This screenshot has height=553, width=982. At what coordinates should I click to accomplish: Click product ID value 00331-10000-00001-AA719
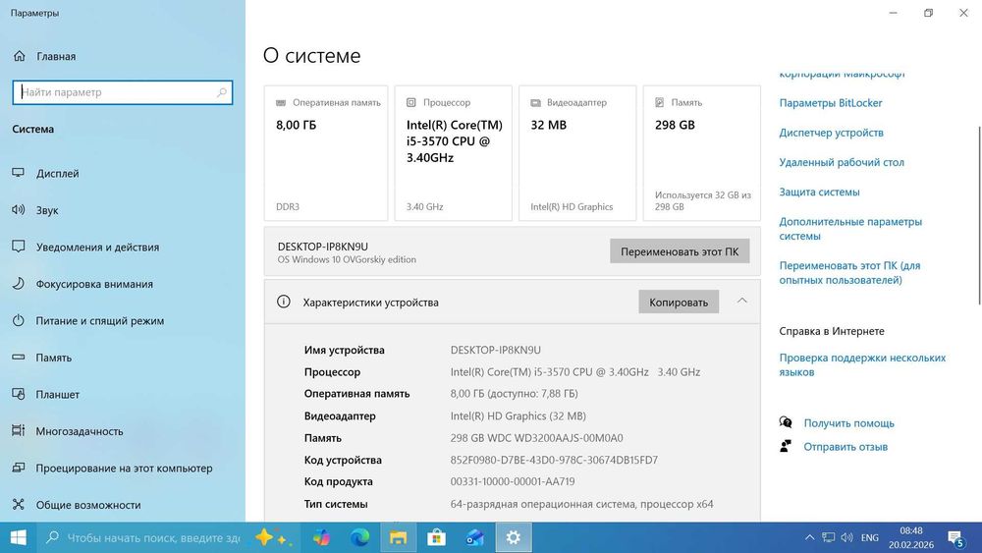[513, 481]
